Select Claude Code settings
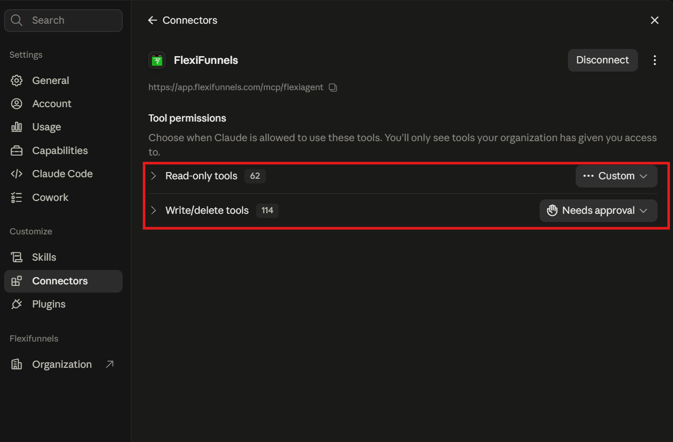 coord(63,174)
